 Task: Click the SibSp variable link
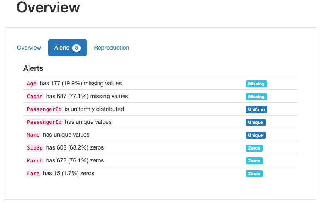pyautogui.click(x=35, y=148)
